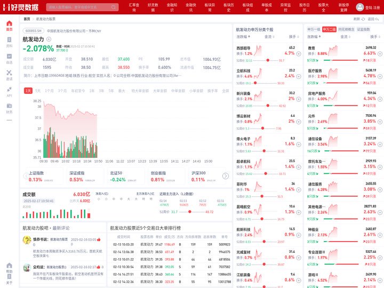Sort sector list by 涨跌幅 column

tap(314, 37)
